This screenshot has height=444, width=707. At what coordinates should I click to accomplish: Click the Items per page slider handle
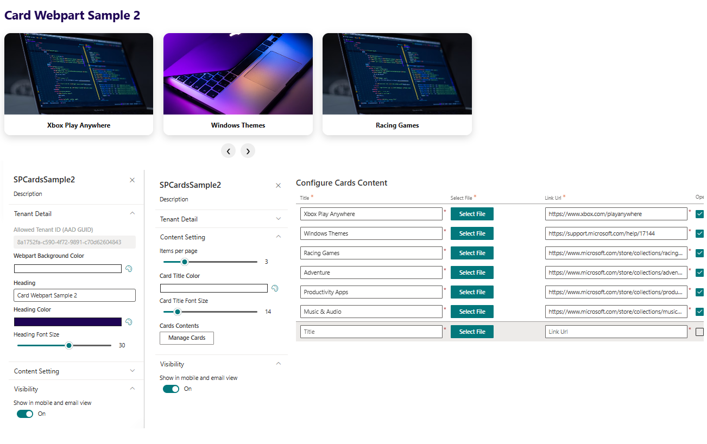pos(185,261)
